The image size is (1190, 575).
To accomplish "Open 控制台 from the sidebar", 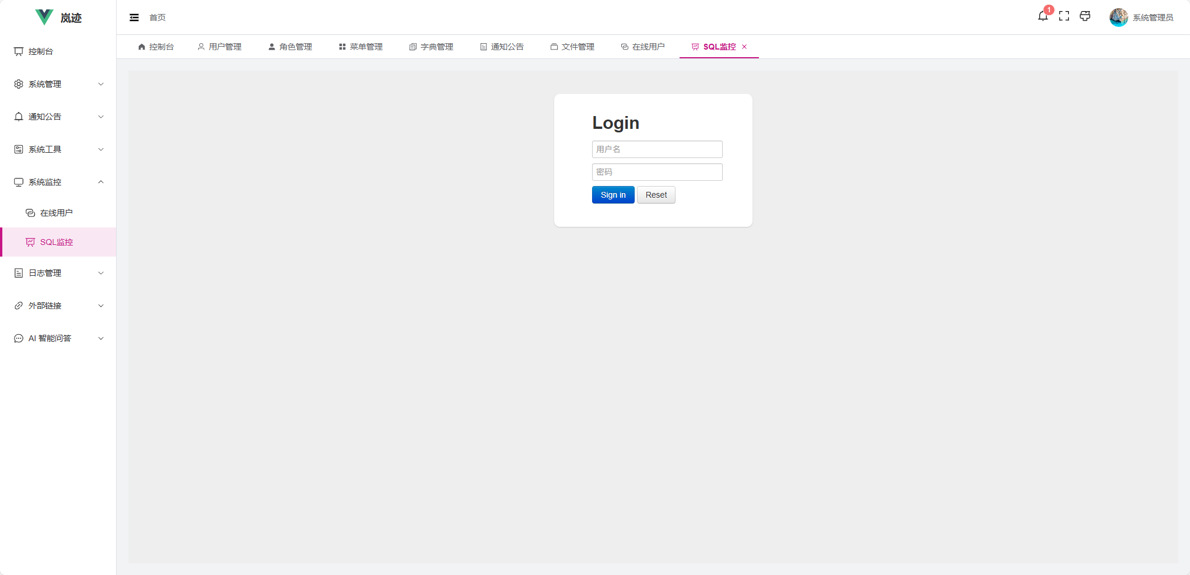I will pyautogui.click(x=39, y=51).
